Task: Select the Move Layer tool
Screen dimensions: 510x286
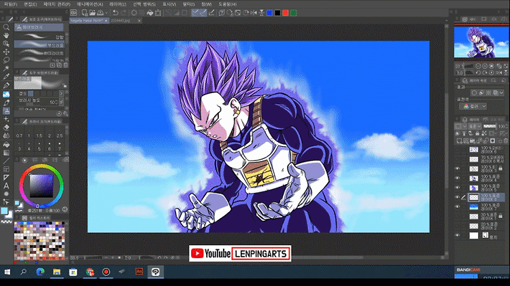Action: [6, 52]
